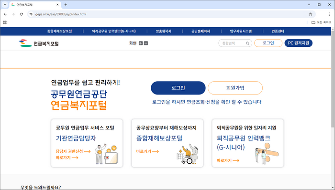Enlarge screen with the plus icon
335x190 pixels.
(141, 43)
